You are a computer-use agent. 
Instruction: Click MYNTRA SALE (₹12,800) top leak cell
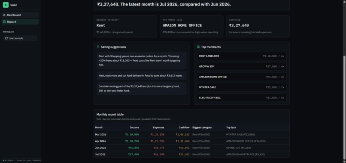pos(240,134)
